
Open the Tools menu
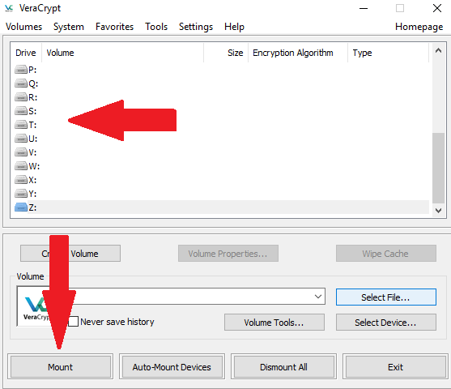[x=156, y=27]
